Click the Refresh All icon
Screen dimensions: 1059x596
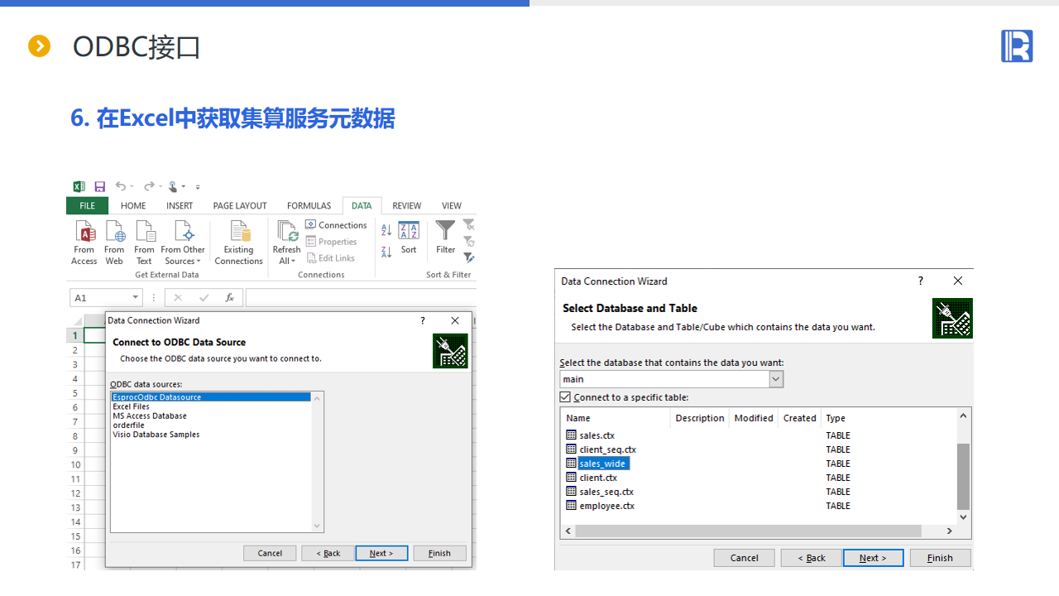[x=287, y=233]
